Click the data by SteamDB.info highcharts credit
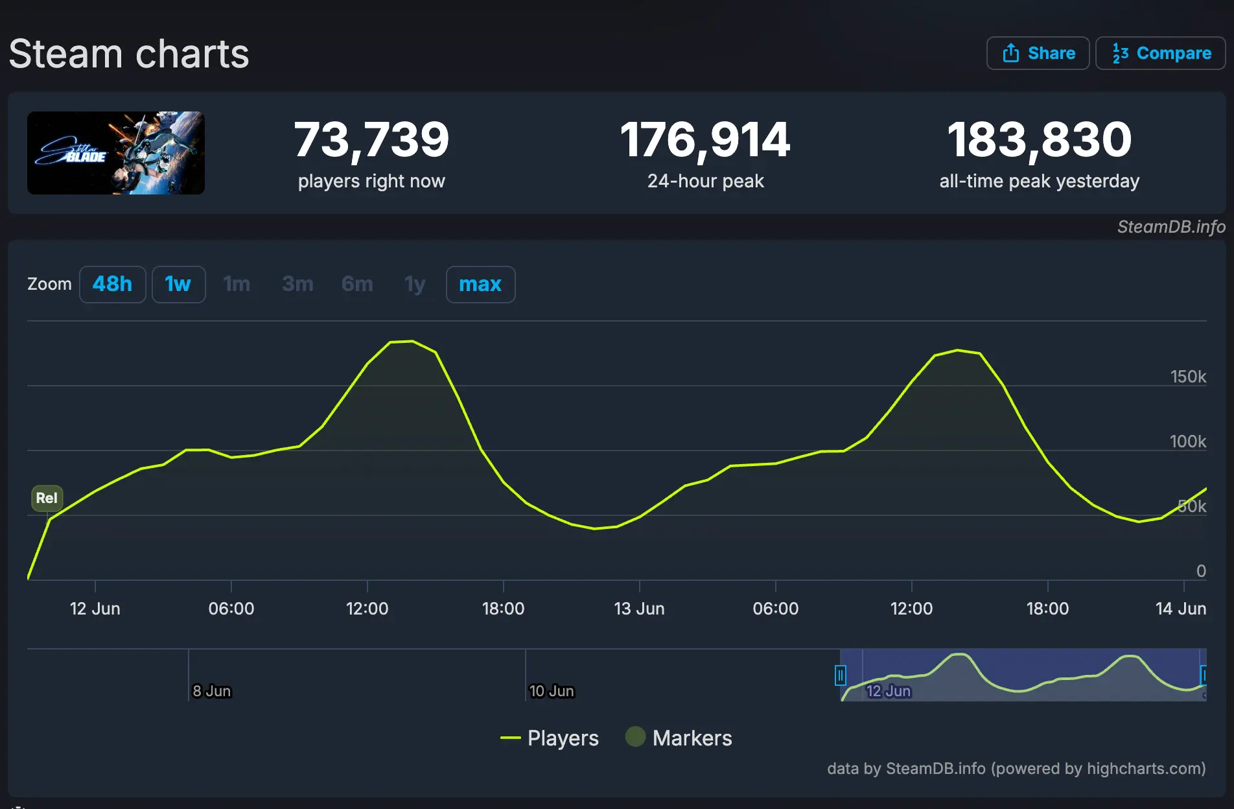 1016,769
